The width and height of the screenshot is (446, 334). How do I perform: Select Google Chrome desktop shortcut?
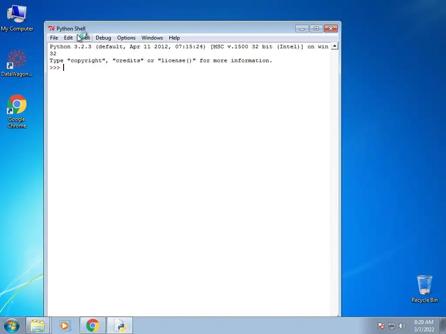(17, 111)
